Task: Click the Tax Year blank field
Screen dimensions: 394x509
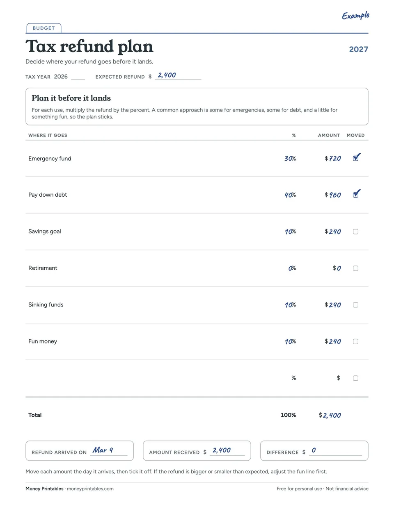Action: click(78, 77)
